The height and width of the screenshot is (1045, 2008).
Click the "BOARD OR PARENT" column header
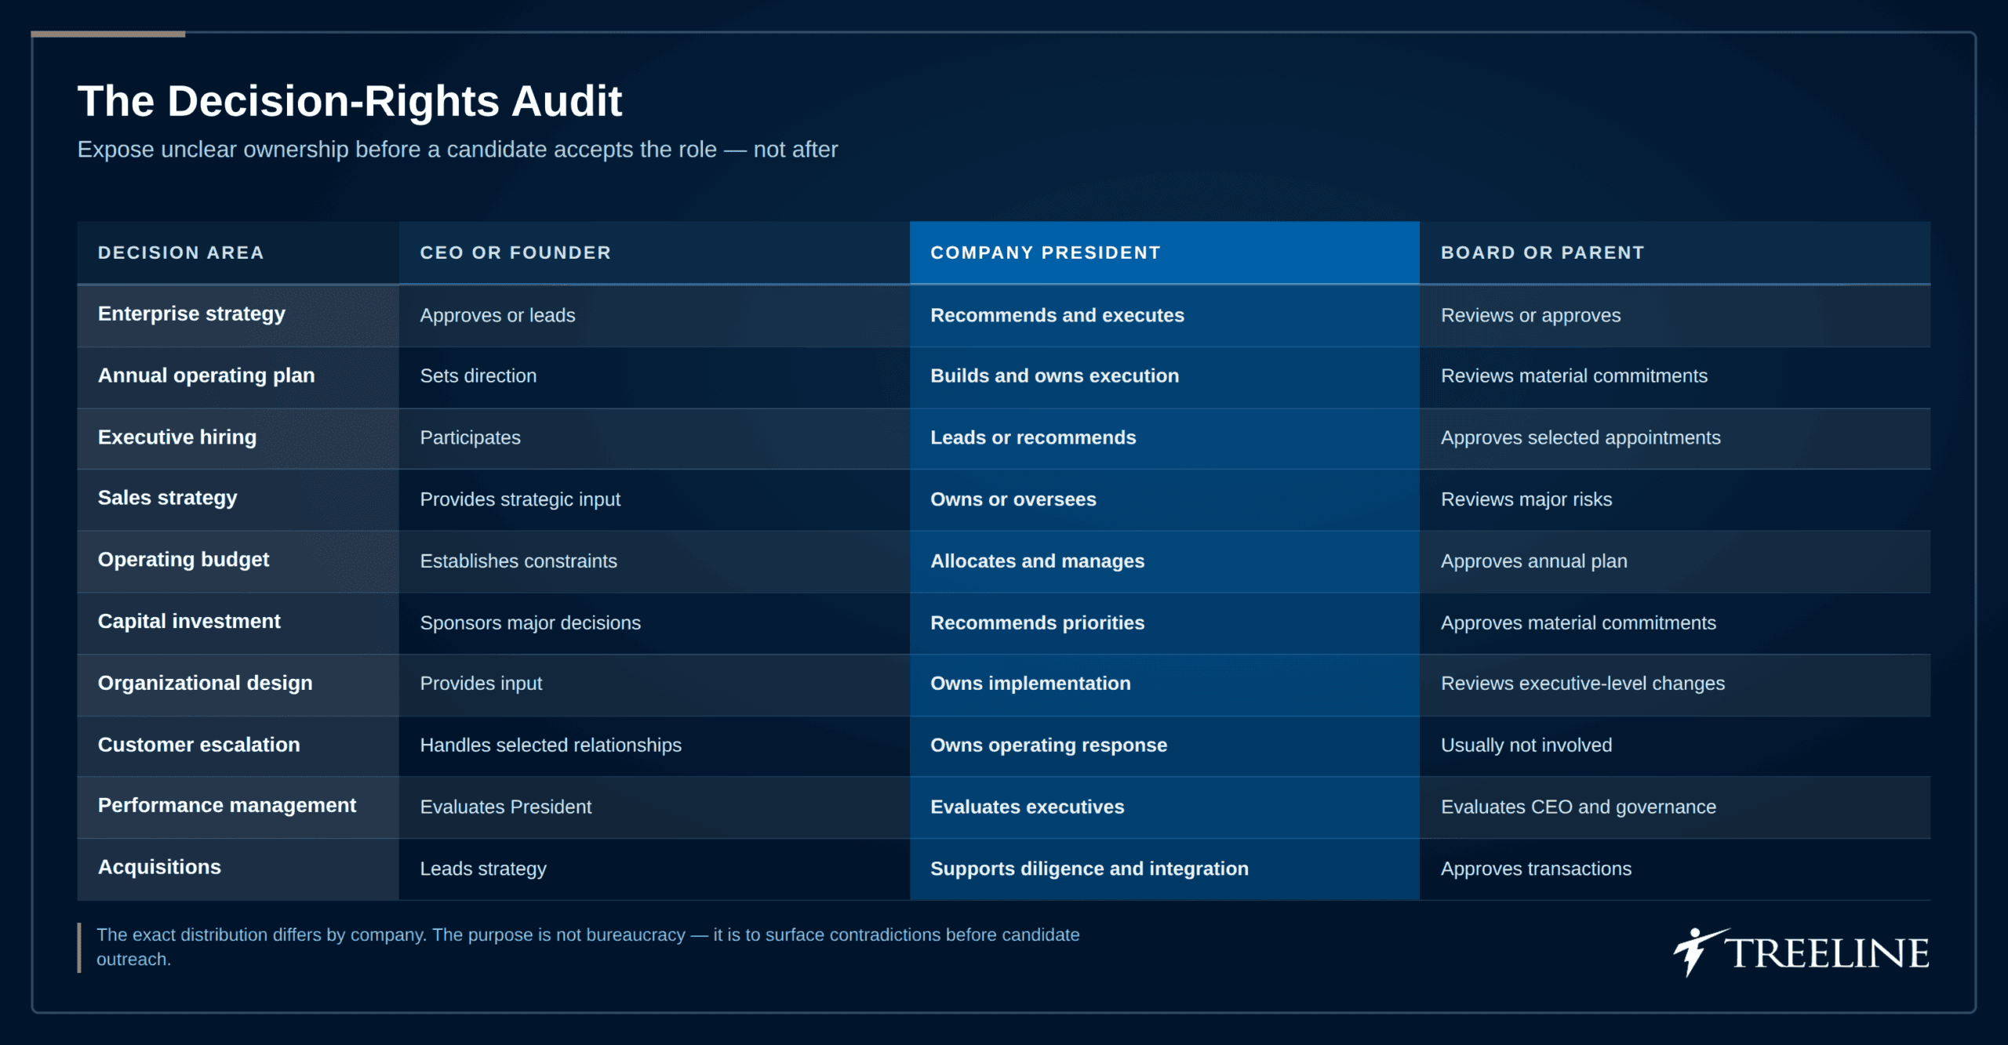1675,252
